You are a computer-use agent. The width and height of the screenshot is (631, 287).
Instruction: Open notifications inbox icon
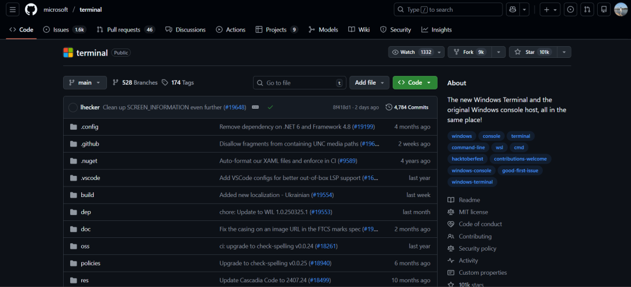604,10
